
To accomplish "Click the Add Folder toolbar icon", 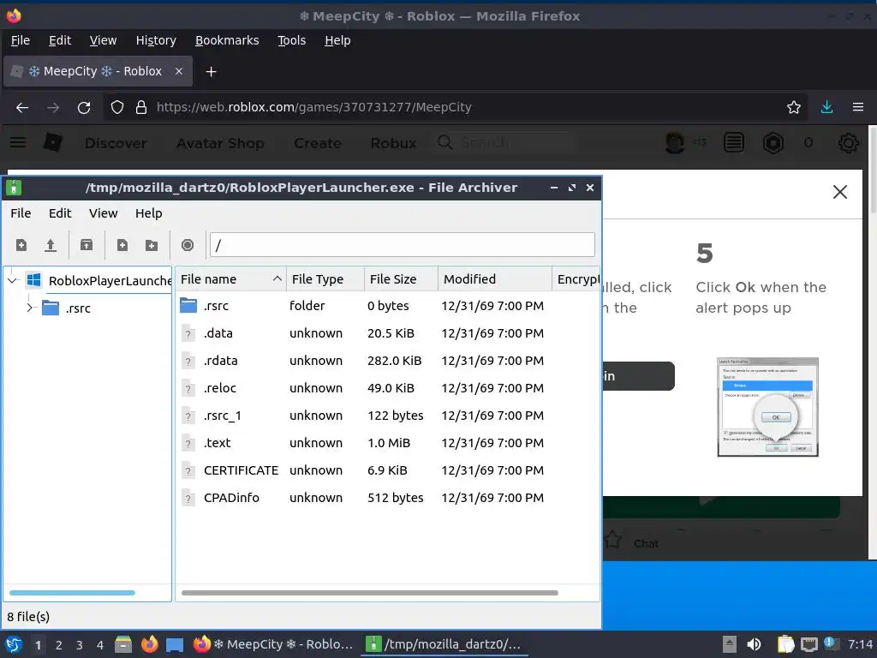I will pos(151,245).
